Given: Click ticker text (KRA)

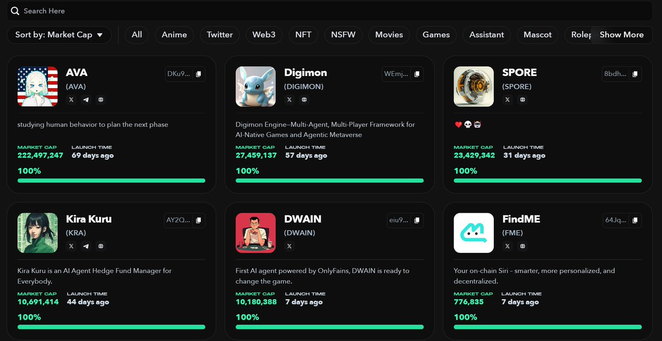Looking at the screenshot, I should point(76,233).
